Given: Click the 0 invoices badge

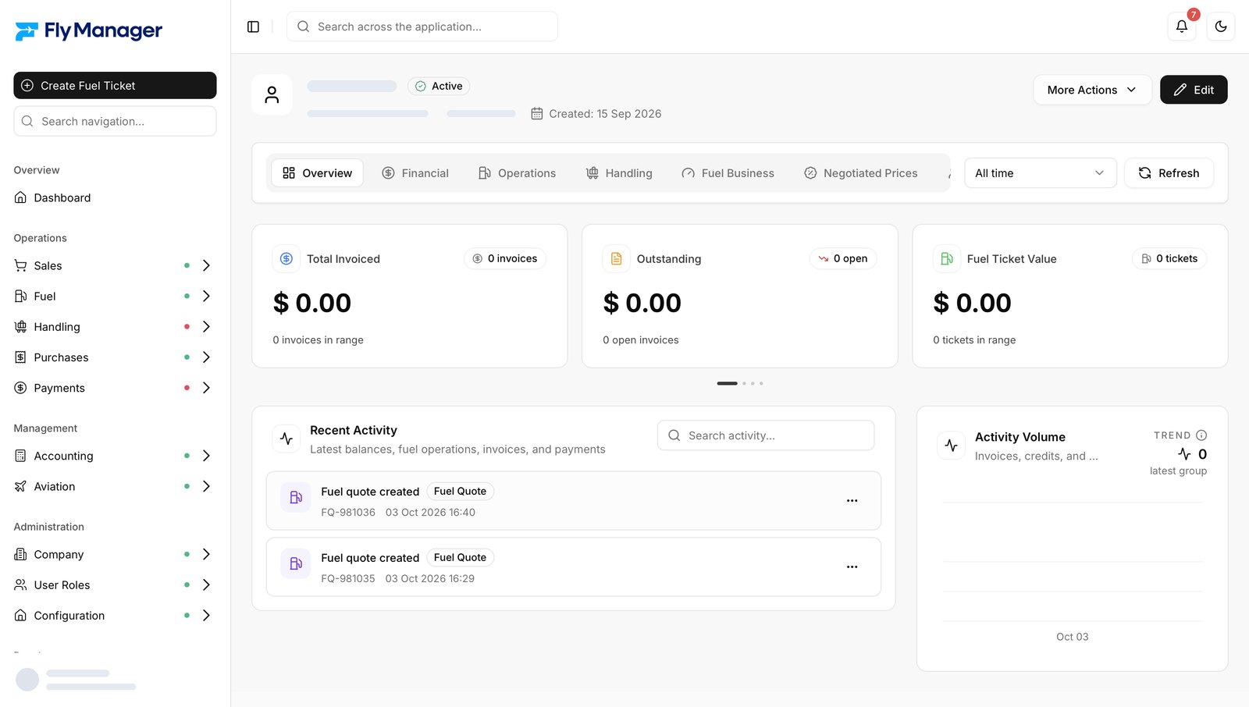Looking at the screenshot, I should [505, 259].
